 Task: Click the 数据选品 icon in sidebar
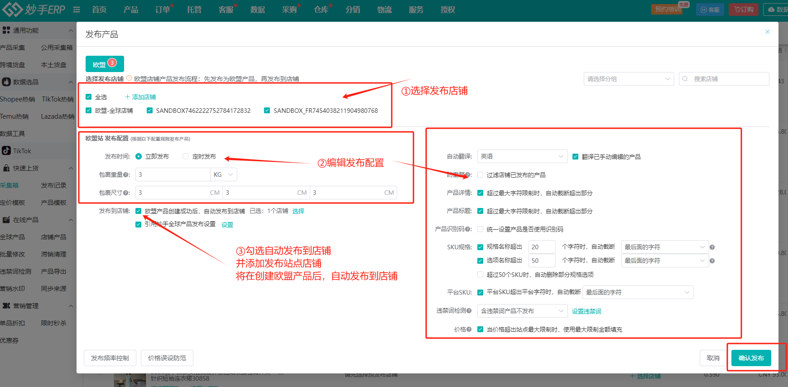click(x=6, y=82)
